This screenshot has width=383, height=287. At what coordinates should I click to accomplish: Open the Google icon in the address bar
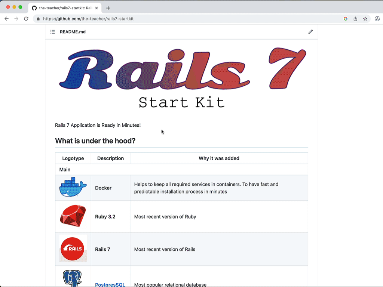point(345,19)
